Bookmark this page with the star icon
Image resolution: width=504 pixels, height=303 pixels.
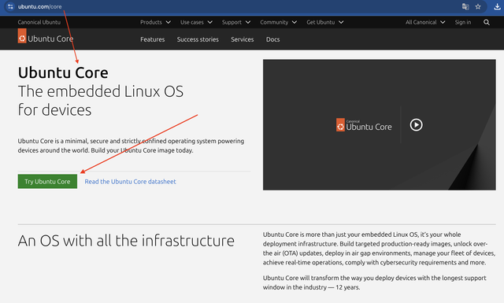[x=478, y=6]
